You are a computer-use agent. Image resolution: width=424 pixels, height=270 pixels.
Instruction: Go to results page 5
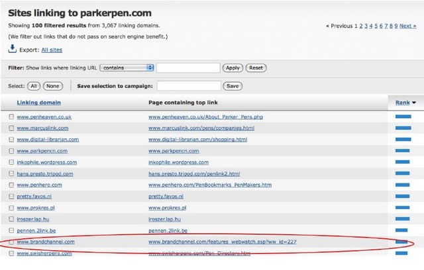(376, 26)
